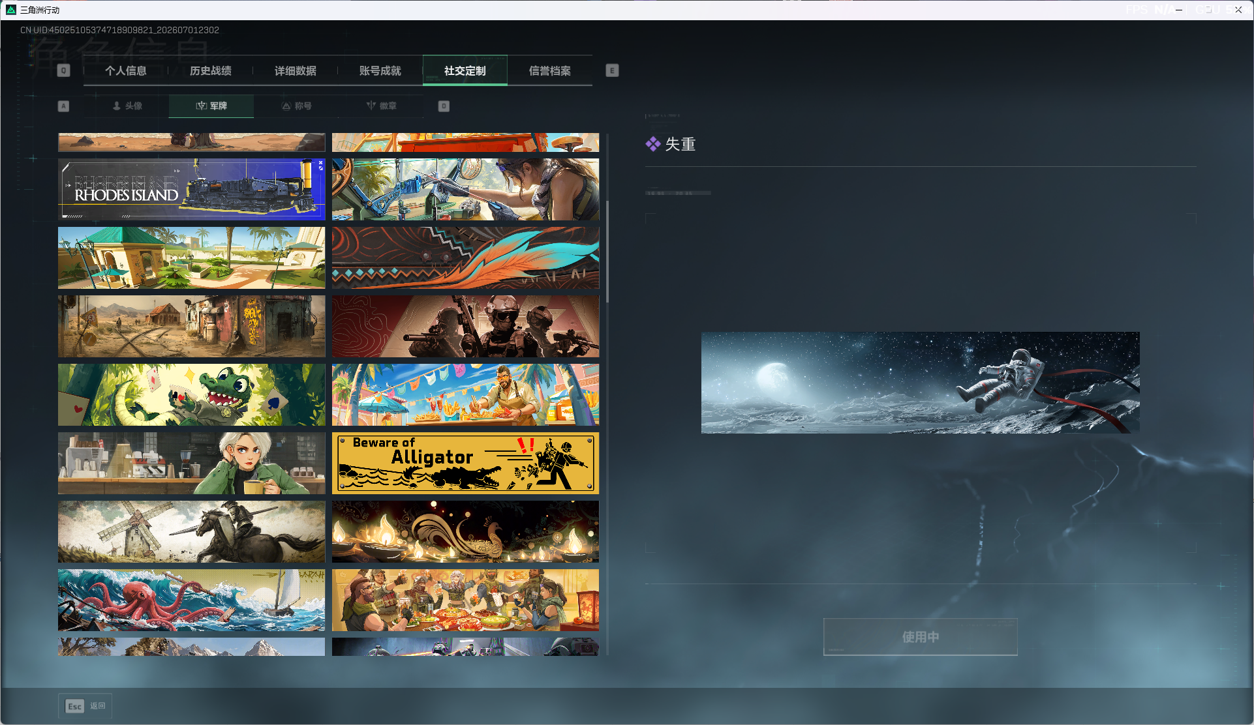Click the Q key hint icon beside the tabs
This screenshot has width=1254, height=725.
point(63,70)
